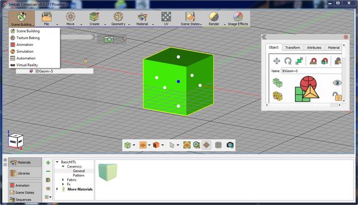Viewport: 358px width, 205px height.
Task: Switch to the Material tab
Action: (x=333, y=48)
